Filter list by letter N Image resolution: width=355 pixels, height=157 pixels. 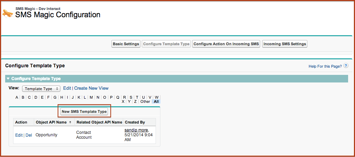[98, 97]
